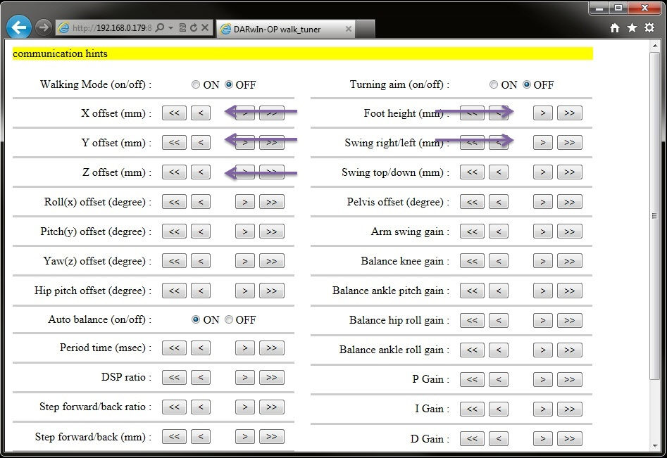Decrease Period time by large step (<<)
The image size is (667, 458).
(174, 348)
